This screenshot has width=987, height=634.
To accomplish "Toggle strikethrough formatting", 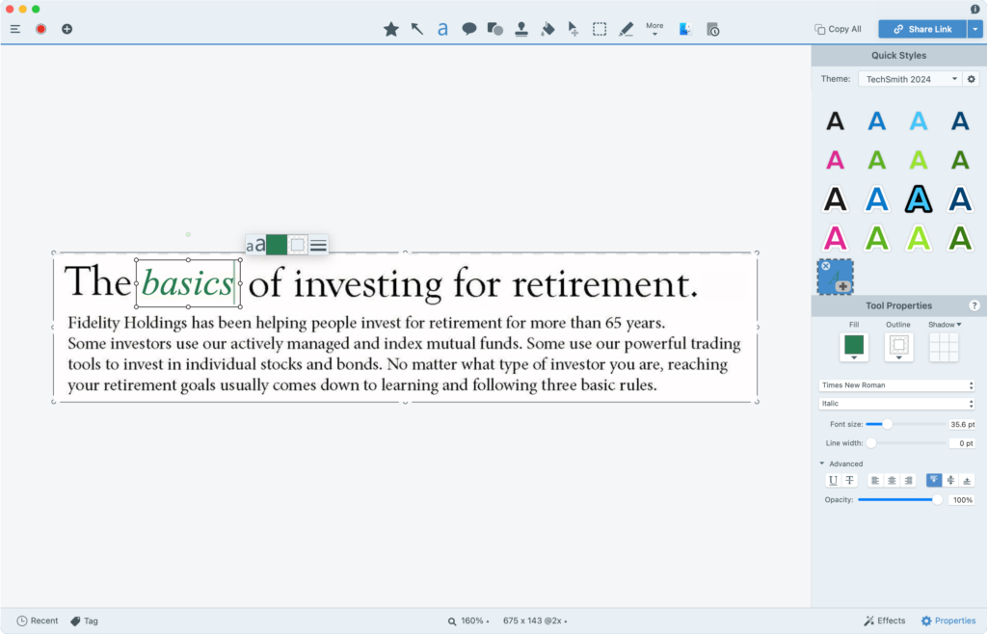I will click(x=850, y=481).
